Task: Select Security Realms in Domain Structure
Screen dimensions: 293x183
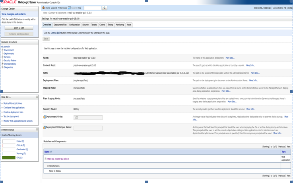Action: click(10, 60)
